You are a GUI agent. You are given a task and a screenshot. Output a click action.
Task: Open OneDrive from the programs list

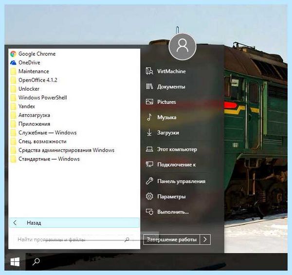[74, 63]
